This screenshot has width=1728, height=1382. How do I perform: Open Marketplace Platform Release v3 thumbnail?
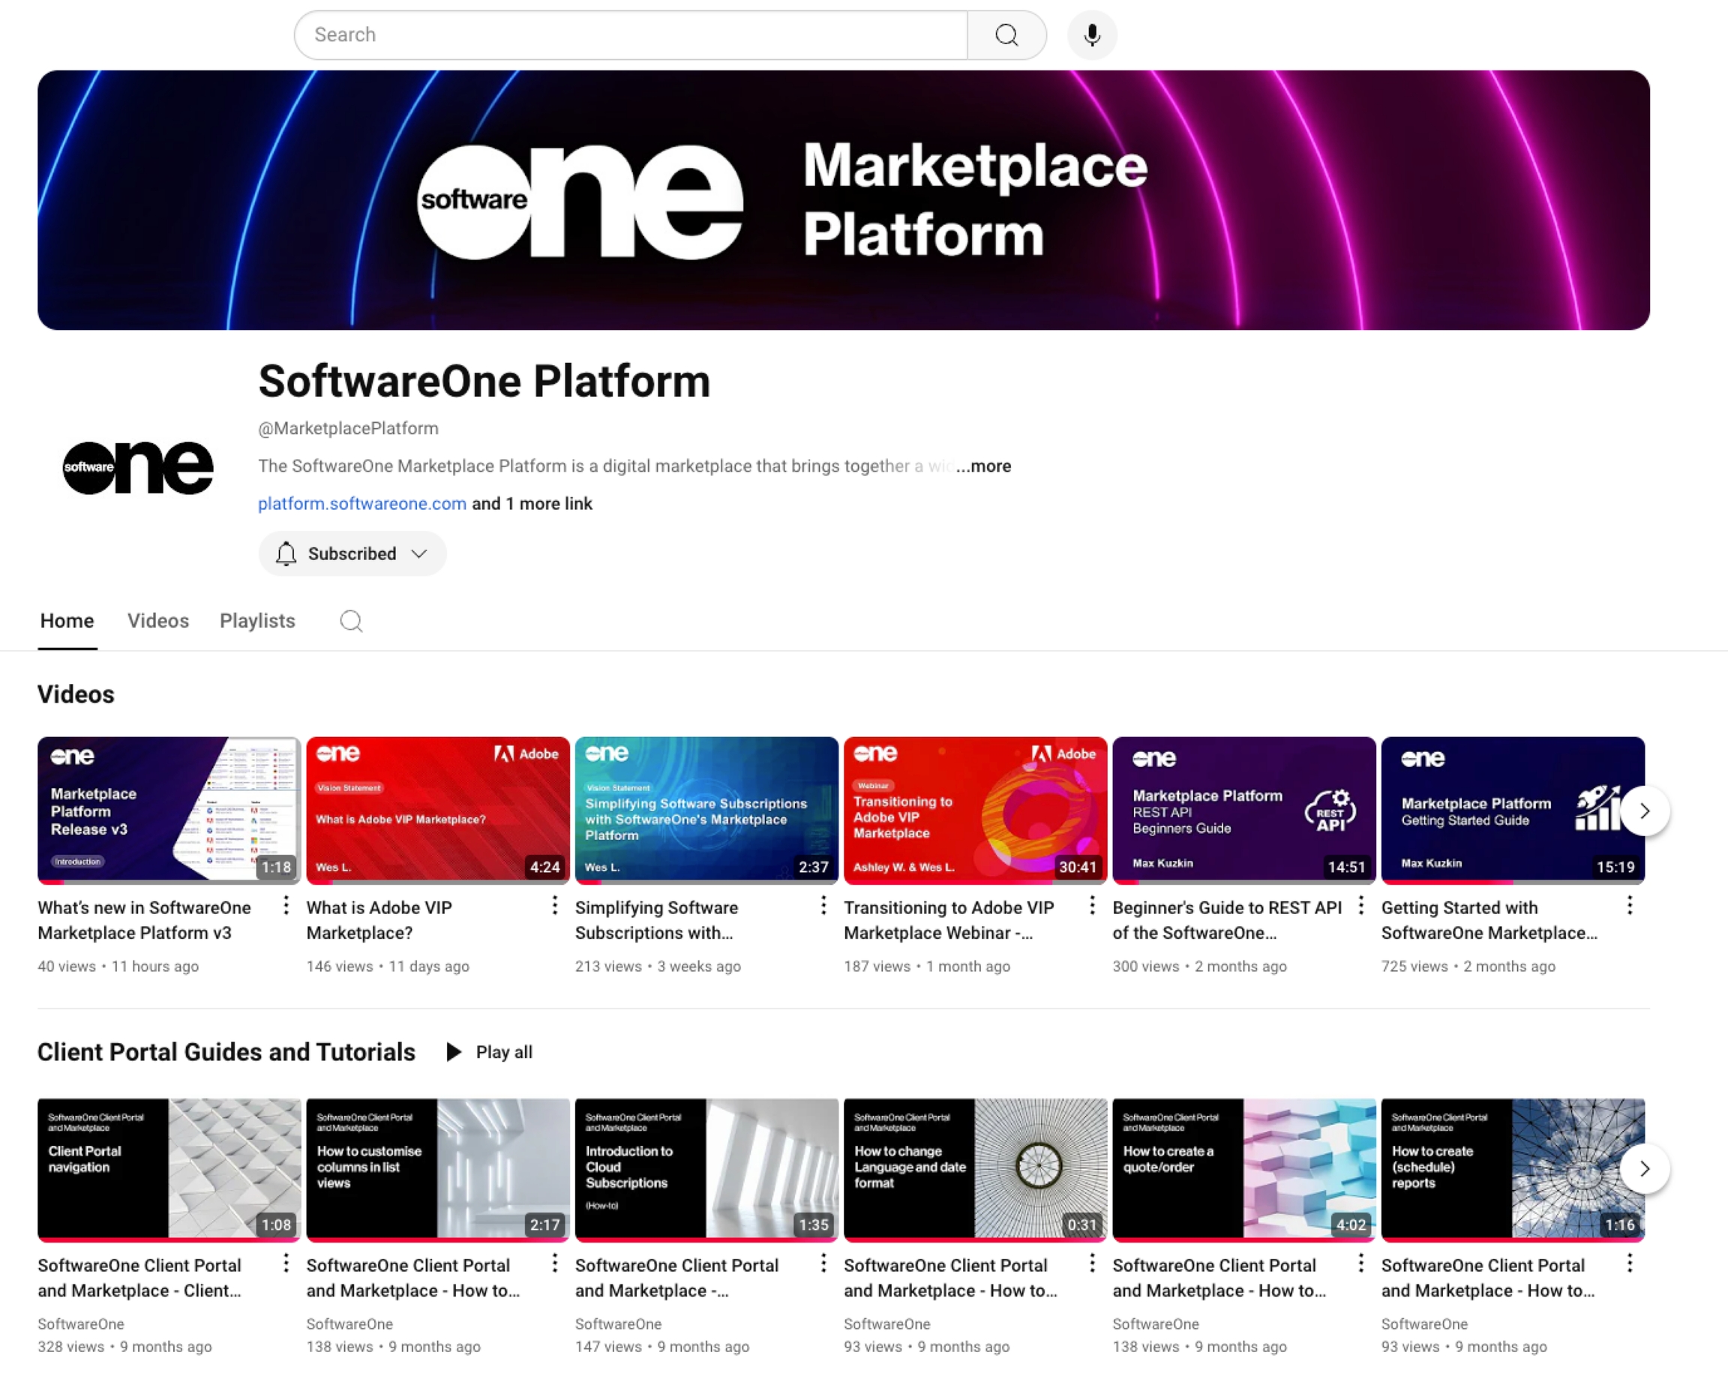click(x=169, y=810)
